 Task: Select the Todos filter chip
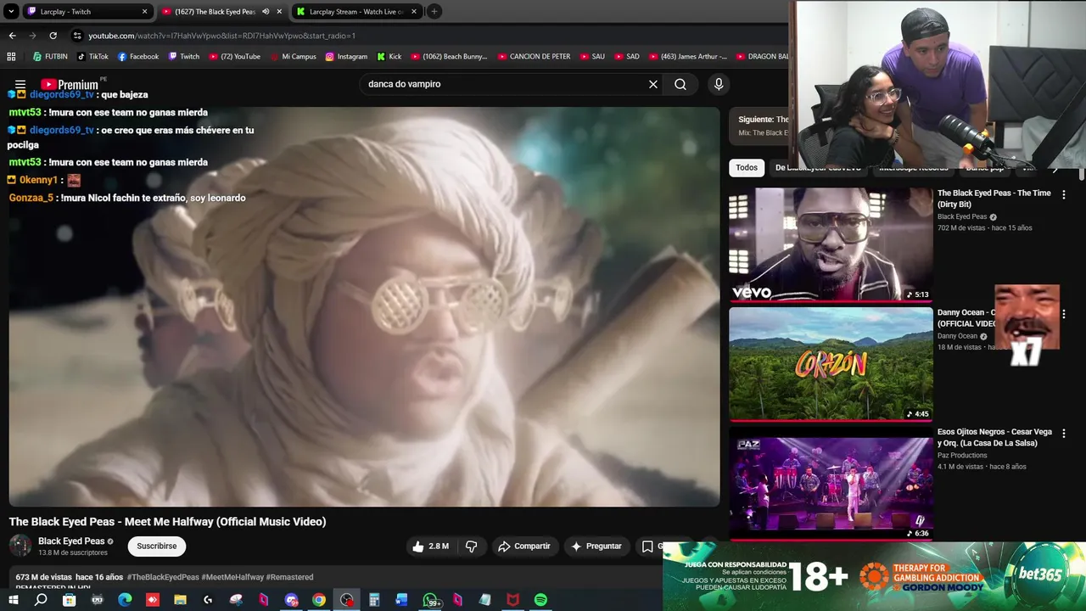coord(747,168)
